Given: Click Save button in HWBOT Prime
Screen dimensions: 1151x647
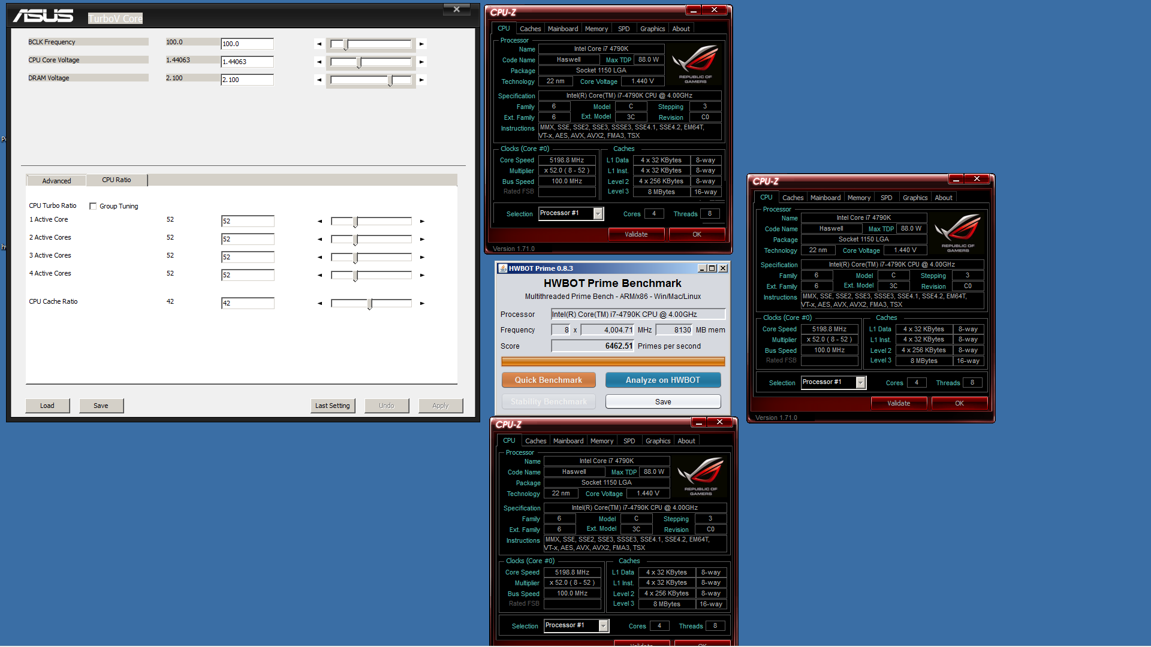Looking at the screenshot, I should pyautogui.click(x=663, y=401).
